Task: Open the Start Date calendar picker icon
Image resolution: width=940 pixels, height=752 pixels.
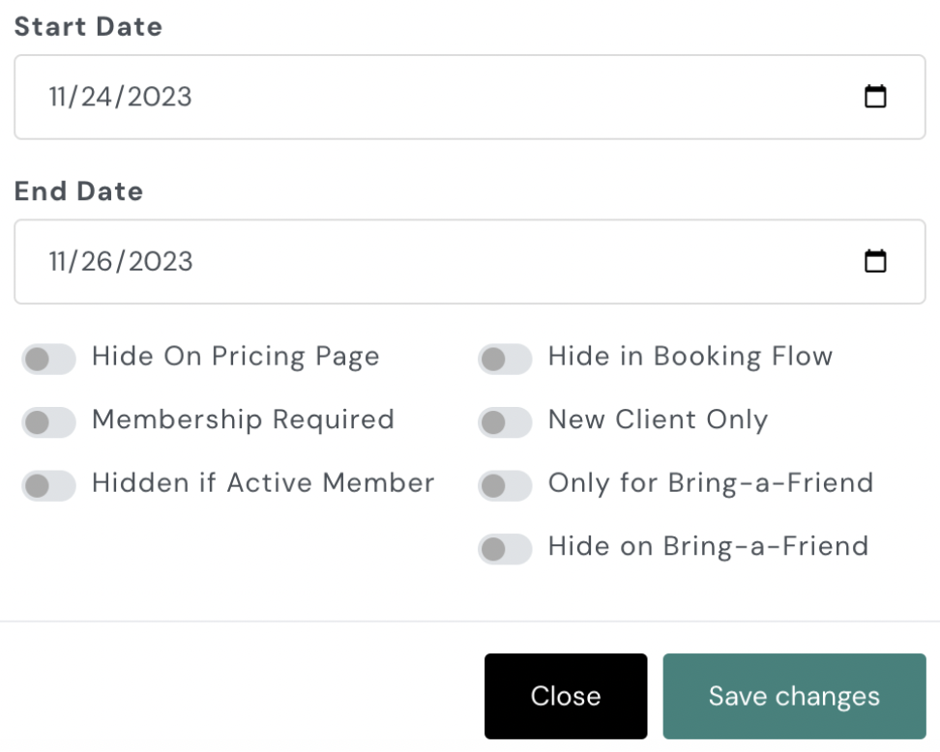Action: (x=875, y=97)
